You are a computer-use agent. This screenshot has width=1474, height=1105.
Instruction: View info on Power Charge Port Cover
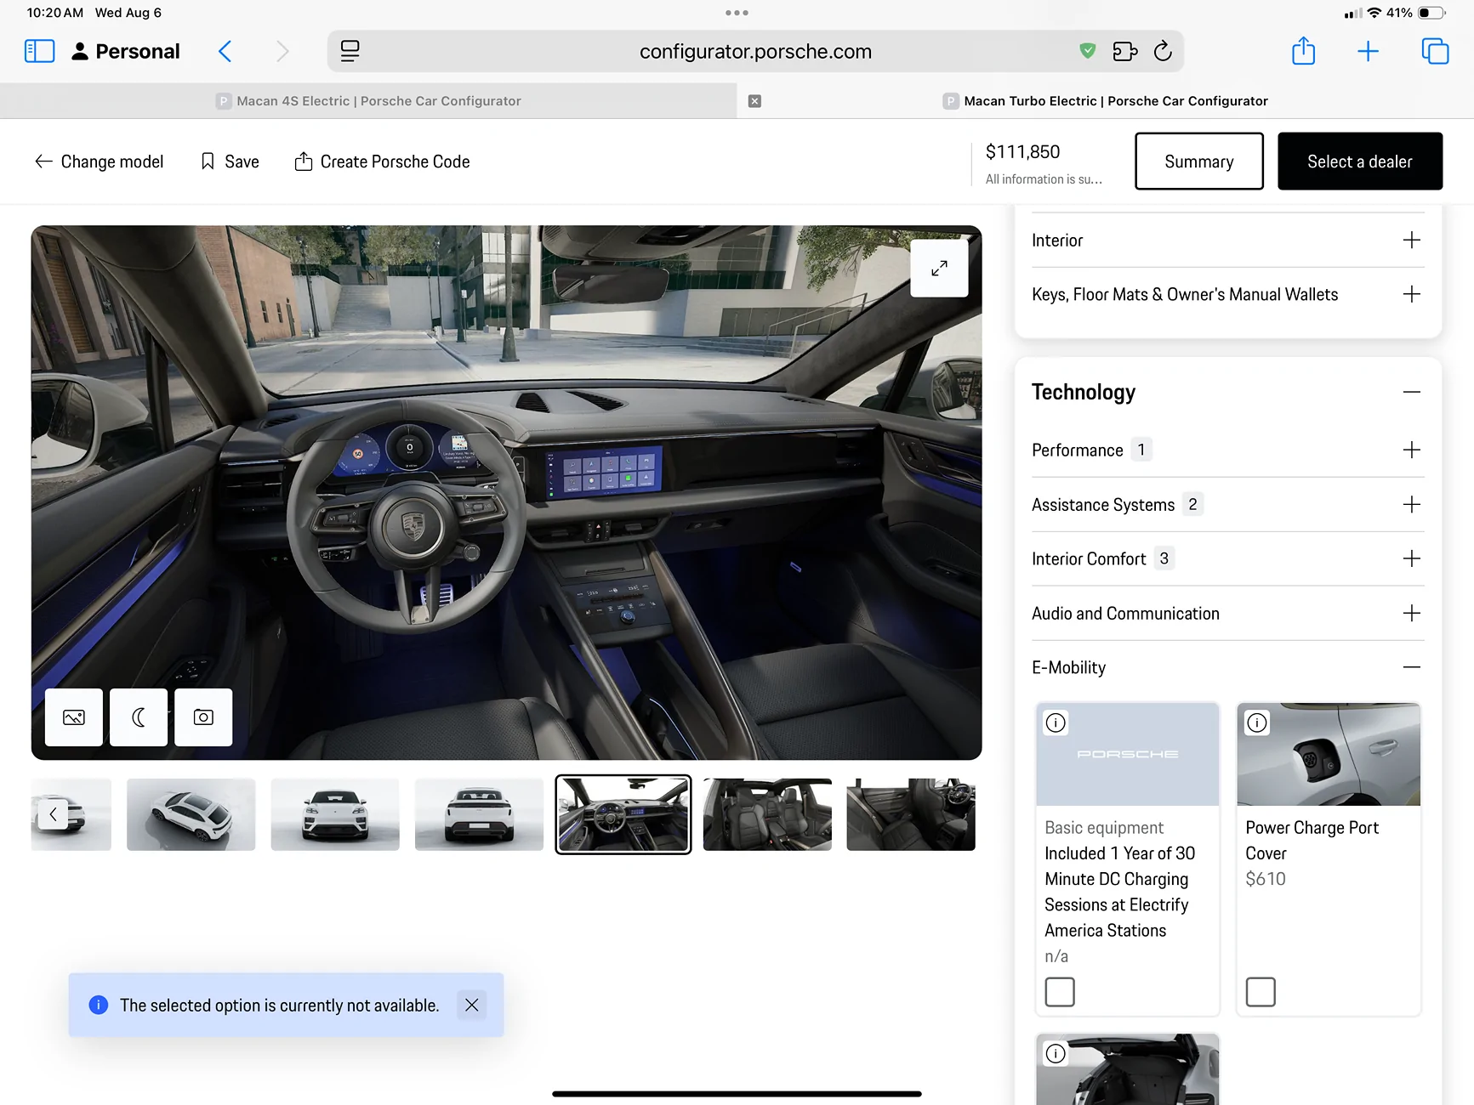point(1257,722)
